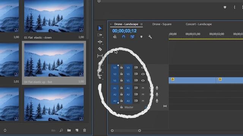Lock the V2 track

(121, 74)
